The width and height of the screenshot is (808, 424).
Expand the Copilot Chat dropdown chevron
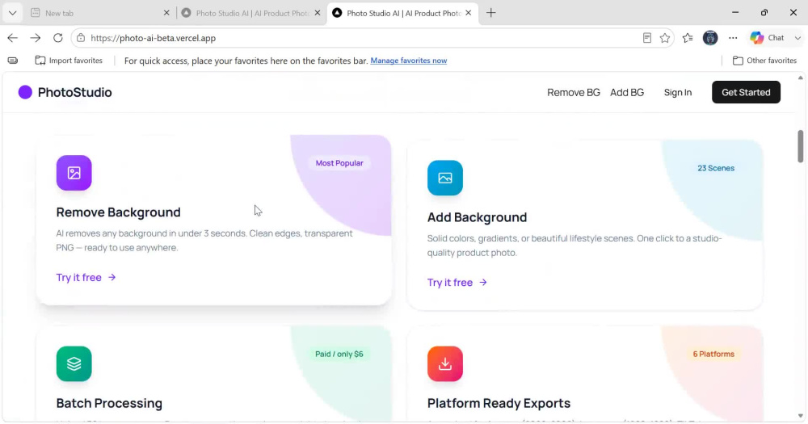797,38
